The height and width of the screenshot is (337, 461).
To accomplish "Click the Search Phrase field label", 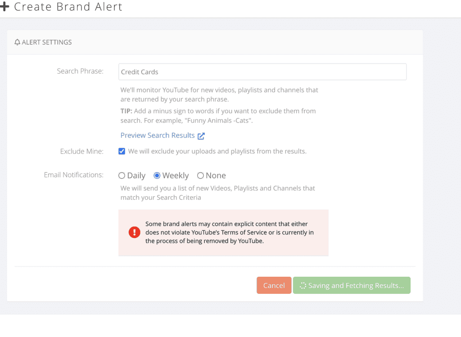I will click(80, 71).
